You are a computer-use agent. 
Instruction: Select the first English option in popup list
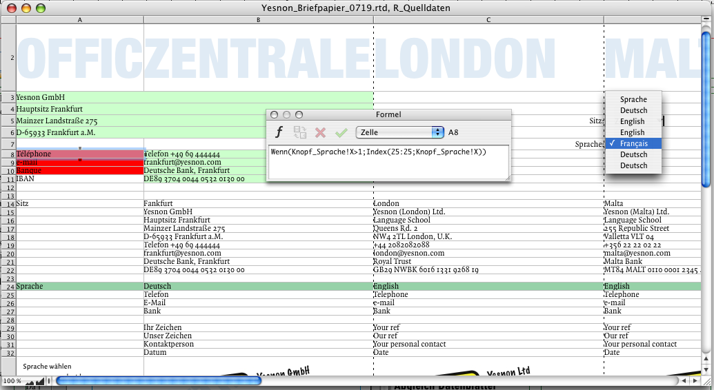point(633,121)
